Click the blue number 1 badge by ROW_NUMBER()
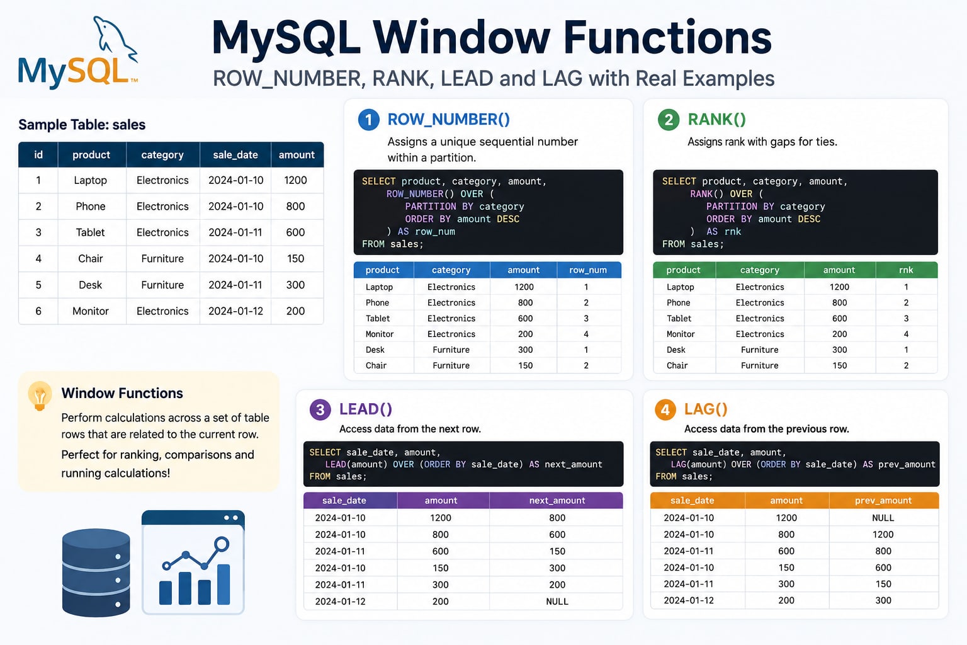 368,120
